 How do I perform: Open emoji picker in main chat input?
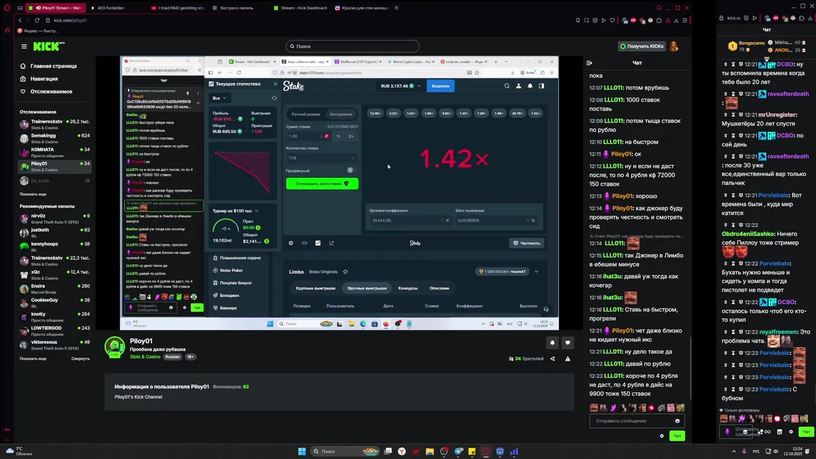[677, 421]
